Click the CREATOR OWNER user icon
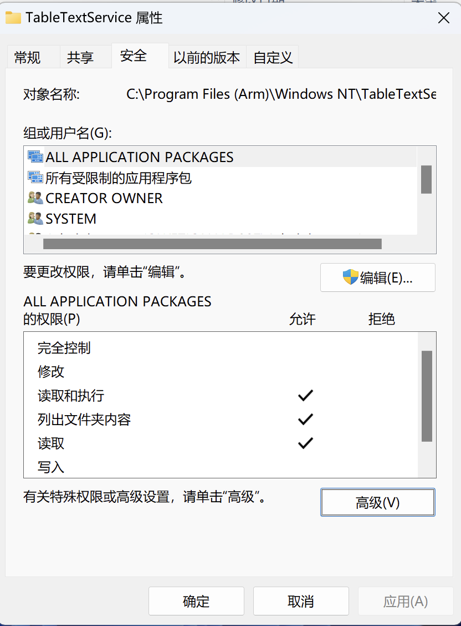This screenshot has width=461, height=626. [35, 198]
